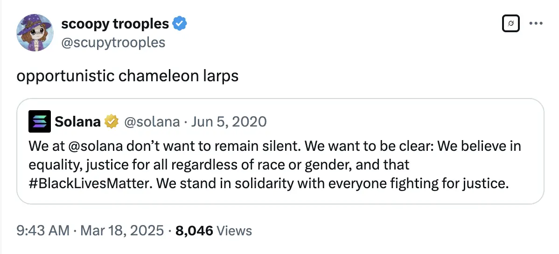Click the blue verified badge
Image resolution: width=559 pixels, height=254 pixels.
tap(181, 24)
